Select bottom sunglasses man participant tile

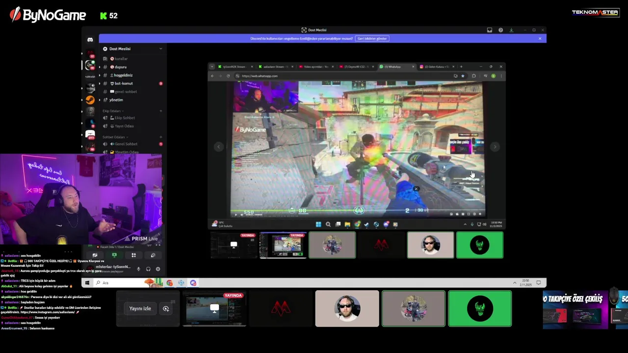(347, 309)
